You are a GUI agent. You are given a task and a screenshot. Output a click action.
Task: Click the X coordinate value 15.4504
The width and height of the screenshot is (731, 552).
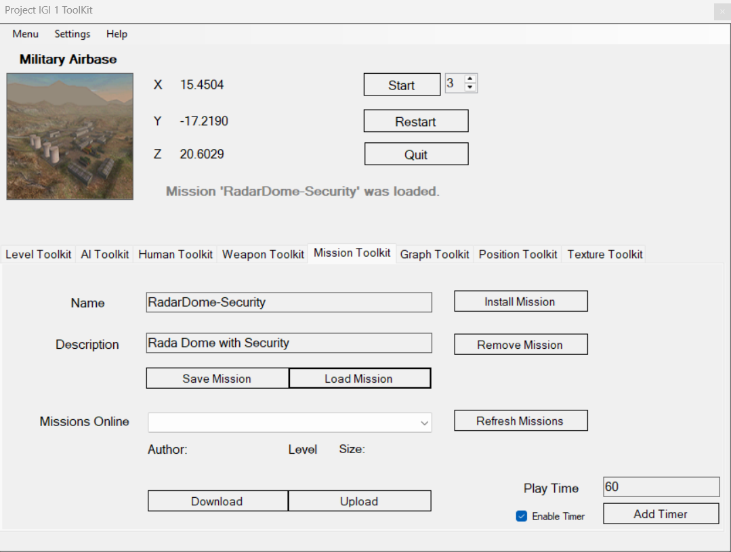[x=202, y=85]
